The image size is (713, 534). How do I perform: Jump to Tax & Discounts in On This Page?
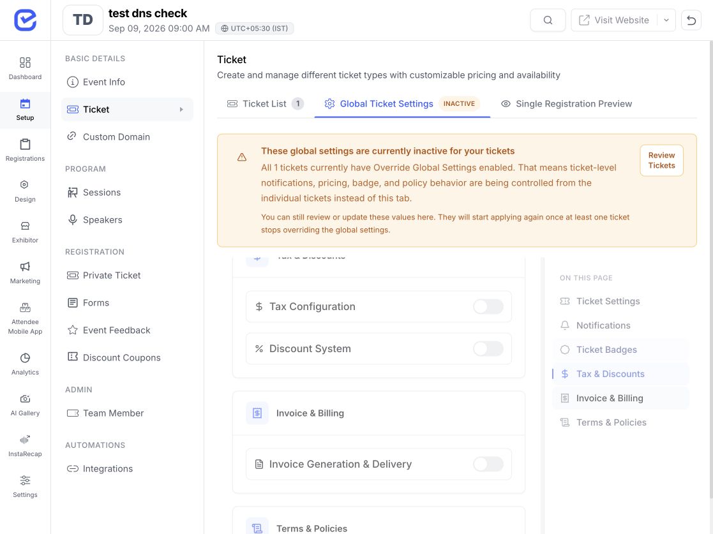pyautogui.click(x=620, y=374)
